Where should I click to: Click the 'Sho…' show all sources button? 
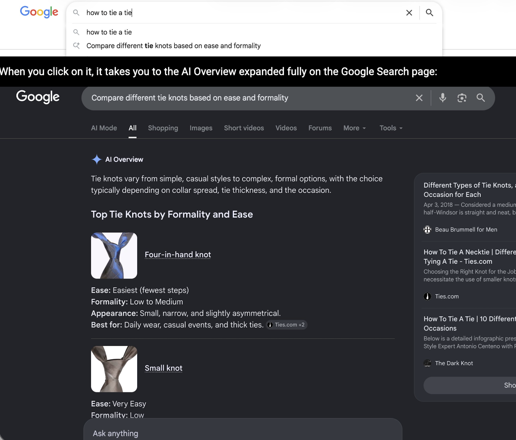(x=470, y=386)
